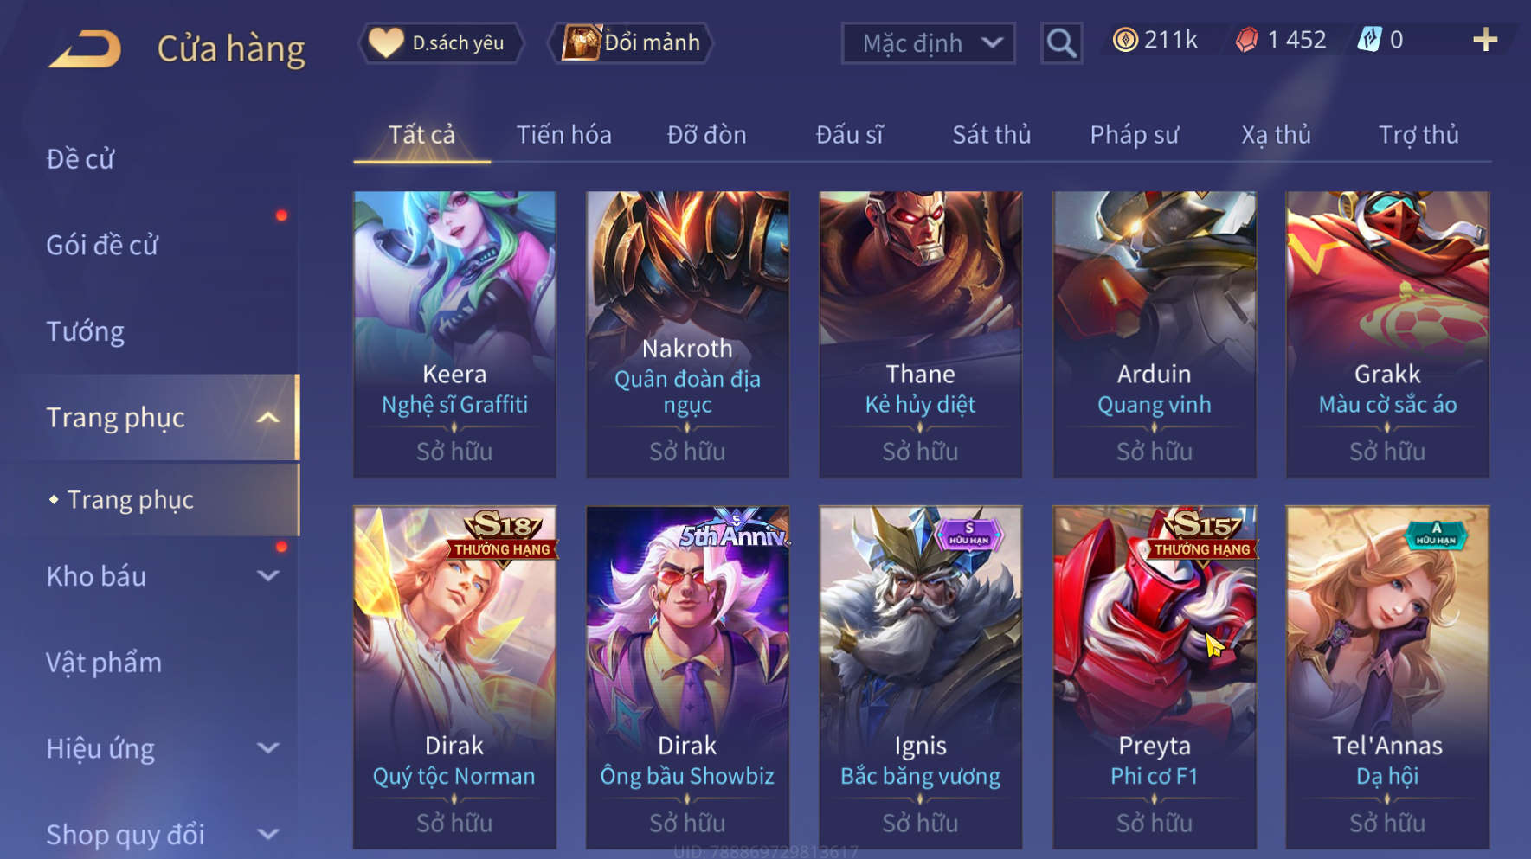Image resolution: width=1531 pixels, height=859 pixels.
Task: Select Keera Nghệ sĩ Graffiti skin card
Action: pos(454,334)
